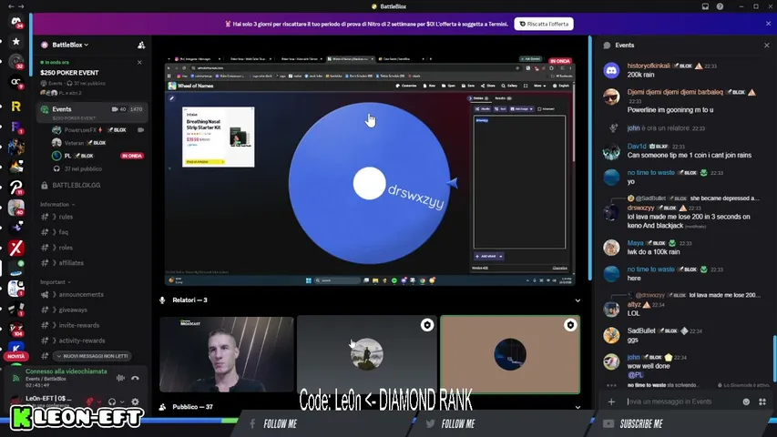
Task: Disconnect from the call with hang-up icon
Action: [136, 378]
